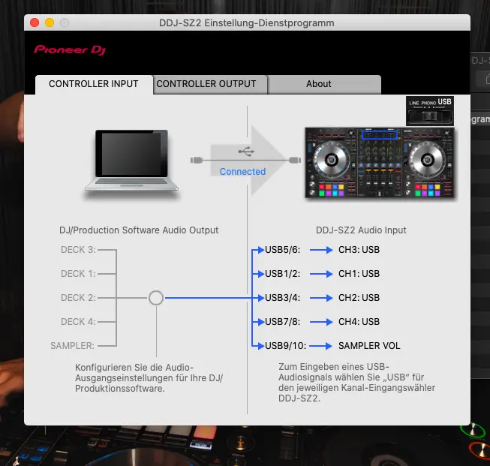Select SAMPLER VOL input entry
490x466 pixels.
coord(369,346)
